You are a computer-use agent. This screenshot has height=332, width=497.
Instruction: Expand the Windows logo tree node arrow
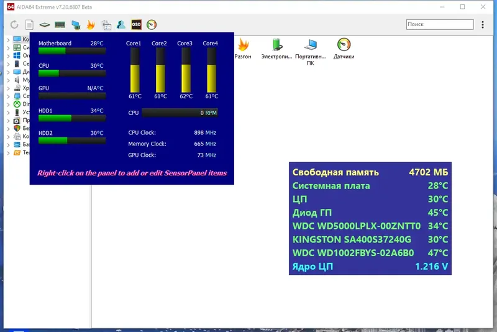click(8, 56)
